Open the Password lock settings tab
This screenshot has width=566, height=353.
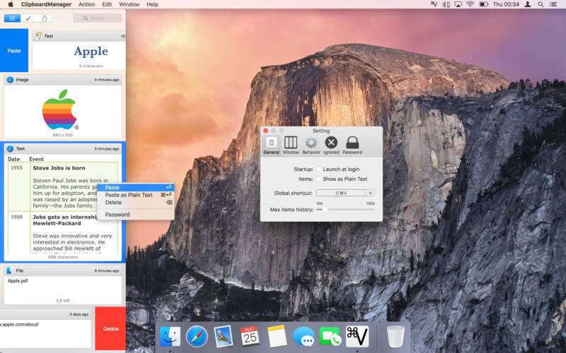tap(352, 144)
